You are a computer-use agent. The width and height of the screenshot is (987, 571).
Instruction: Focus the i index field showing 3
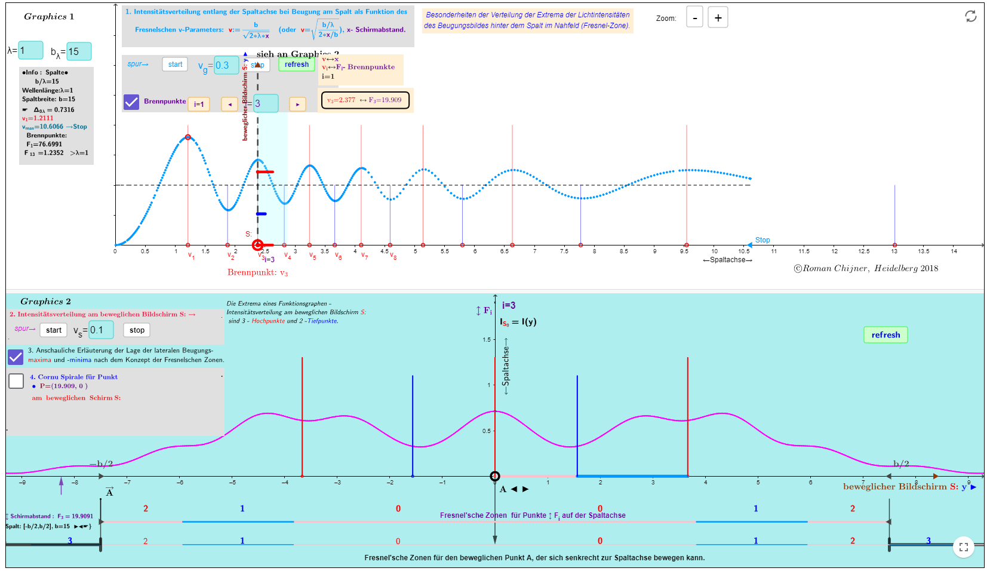(266, 103)
